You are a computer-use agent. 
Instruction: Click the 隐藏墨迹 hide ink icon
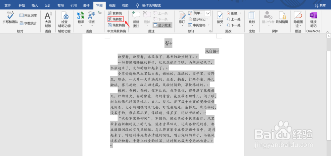point(298,15)
